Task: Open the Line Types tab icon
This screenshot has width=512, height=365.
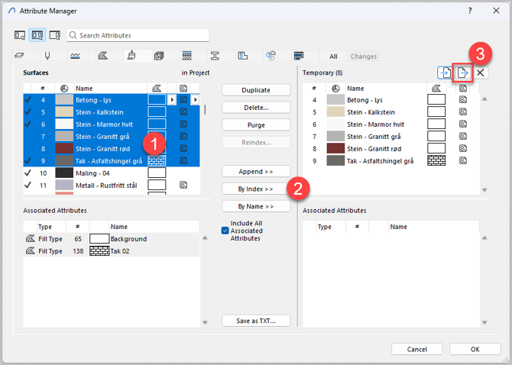Action: pyautogui.click(x=76, y=57)
